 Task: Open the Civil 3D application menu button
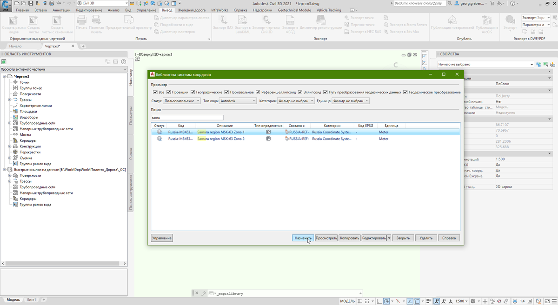[6, 5]
